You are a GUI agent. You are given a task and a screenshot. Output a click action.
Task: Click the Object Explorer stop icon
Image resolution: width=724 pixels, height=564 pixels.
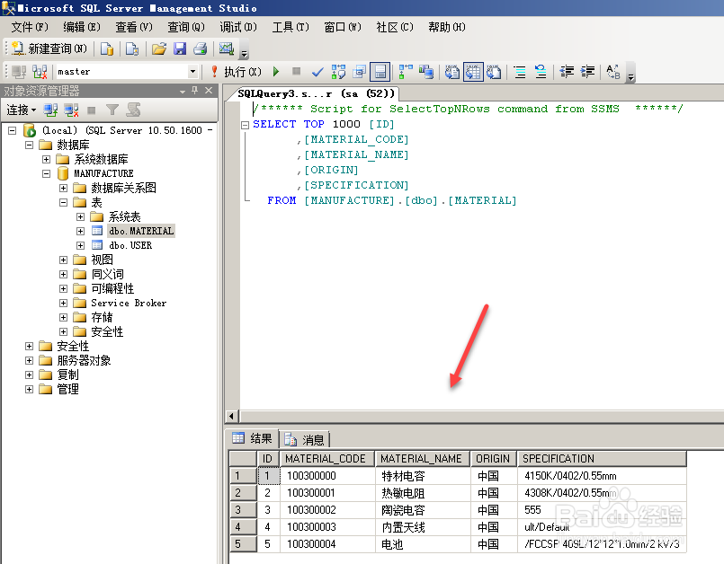tap(92, 110)
